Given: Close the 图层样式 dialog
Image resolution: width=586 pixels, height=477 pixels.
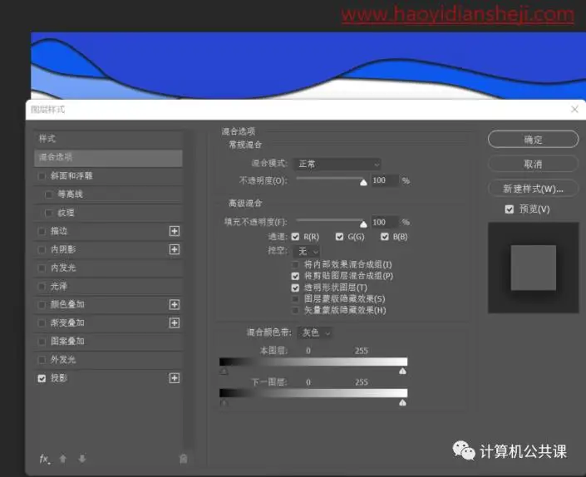Looking at the screenshot, I should 575,109.
